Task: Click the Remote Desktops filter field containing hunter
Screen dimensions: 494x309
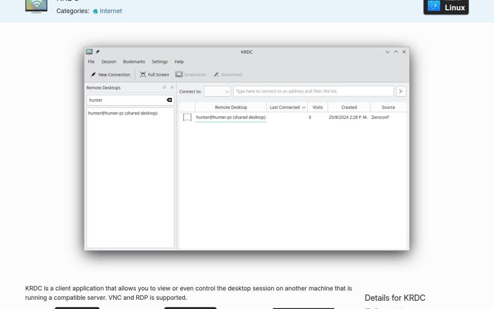Action: [x=126, y=100]
